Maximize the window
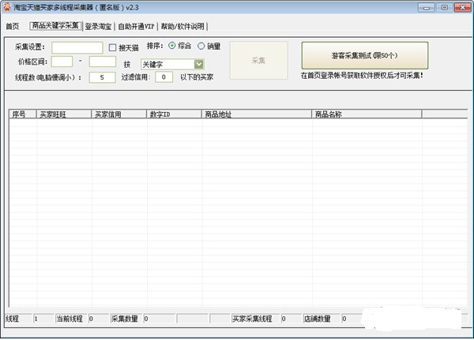474x340 pixels. (444, 8)
